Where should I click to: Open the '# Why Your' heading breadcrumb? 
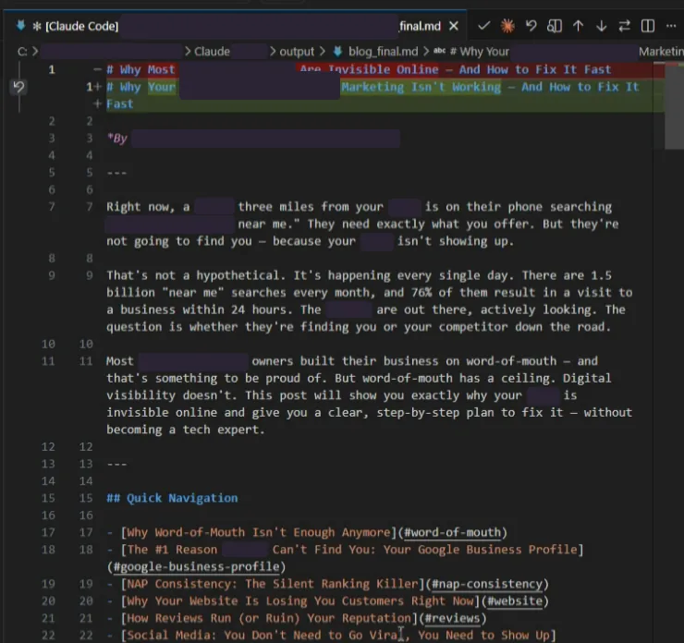(480, 52)
